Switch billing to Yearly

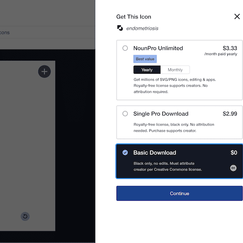pyautogui.click(x=147, y=69)
